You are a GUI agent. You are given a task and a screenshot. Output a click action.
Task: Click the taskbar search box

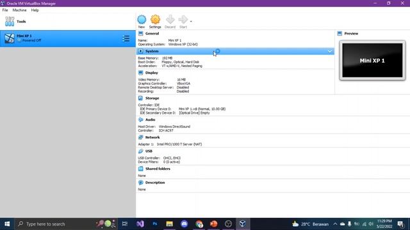[x=66, y=224]
